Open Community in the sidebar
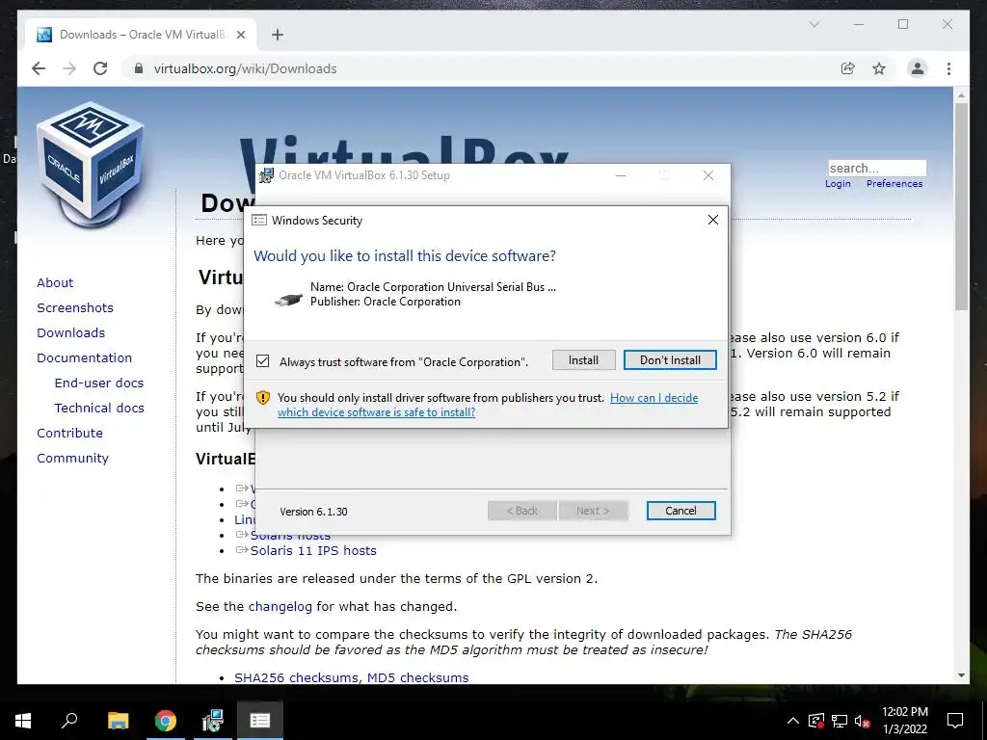The image size is (987, 740). [x=72, y=458]
